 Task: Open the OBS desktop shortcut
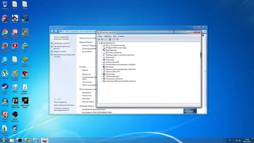point(15,116)
